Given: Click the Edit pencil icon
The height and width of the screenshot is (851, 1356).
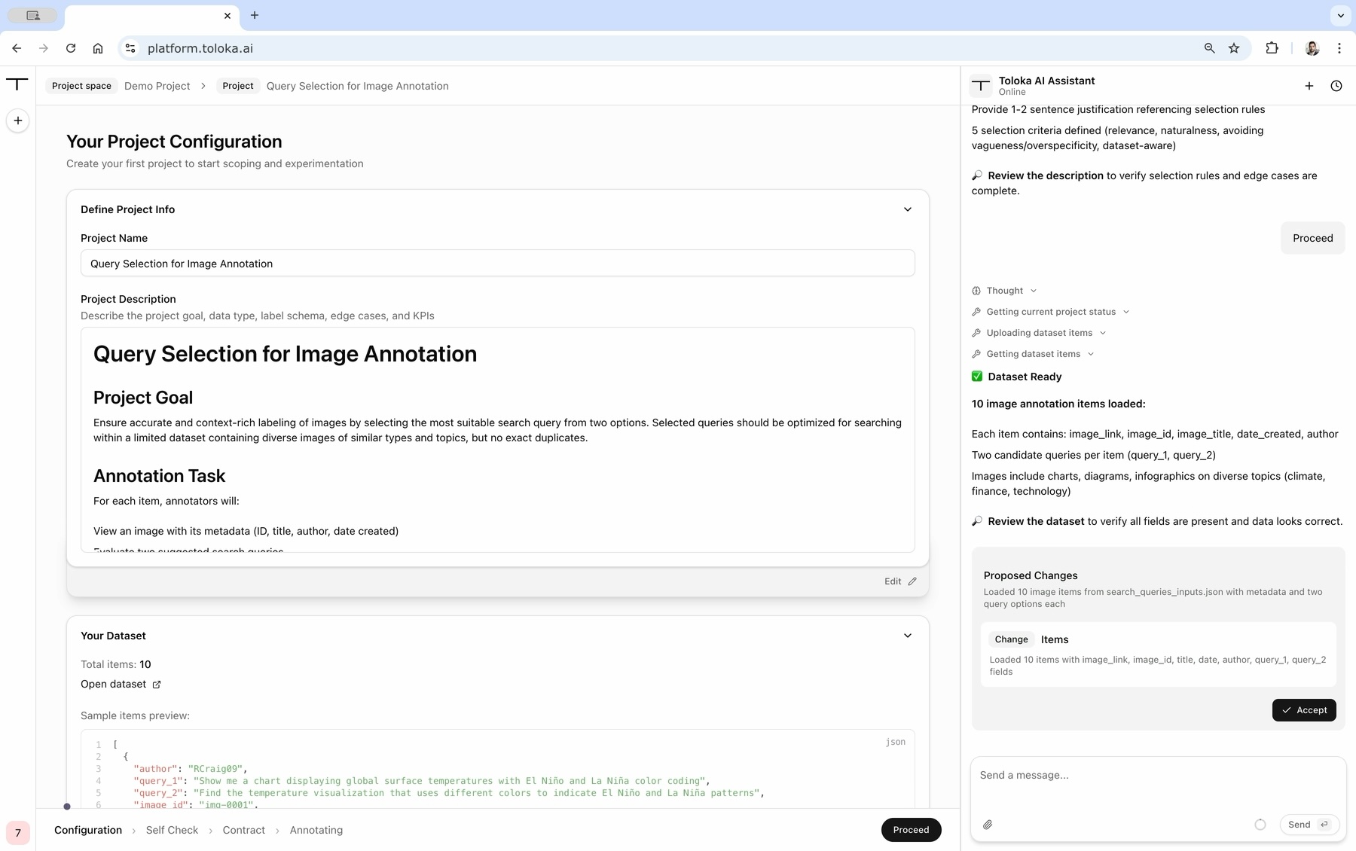Looking at the screenshot, I should [x=912, y=581].
